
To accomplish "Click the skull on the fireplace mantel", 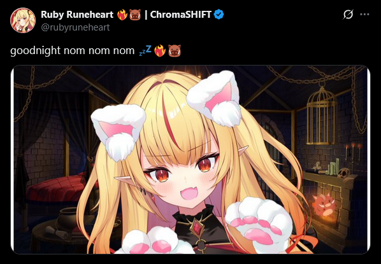I will click(x=343, y=173).
